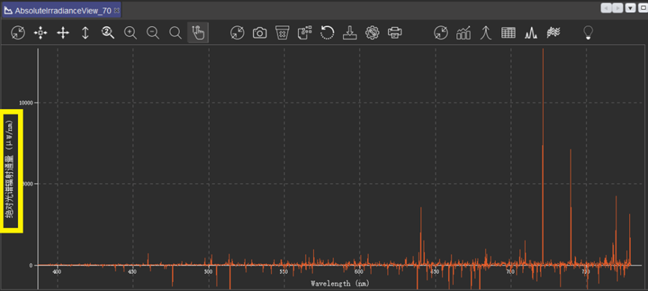Select the four-arrow pan tool
648x291 pixels.
[x=63, y=33]
